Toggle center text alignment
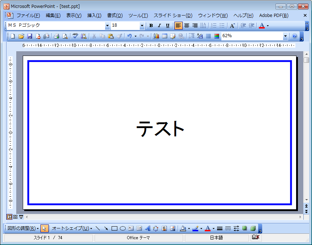This screenshot has width=312, height=245. point(187,26)
